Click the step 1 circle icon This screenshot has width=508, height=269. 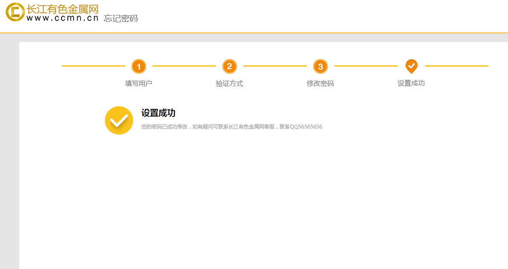click(x=139, y=66)
